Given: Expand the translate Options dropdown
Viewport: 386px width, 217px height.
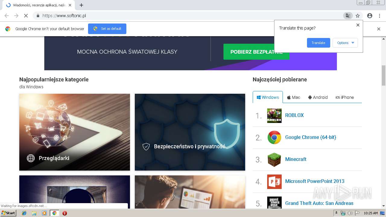Looking at the screenshot, I should [x=345, y=43].
